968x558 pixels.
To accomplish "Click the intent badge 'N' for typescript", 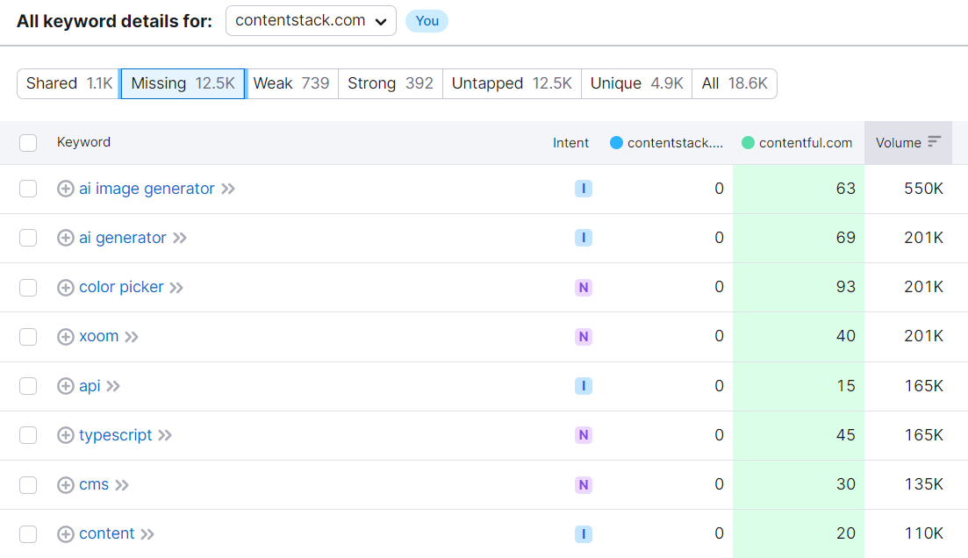I will click(584, 435).
